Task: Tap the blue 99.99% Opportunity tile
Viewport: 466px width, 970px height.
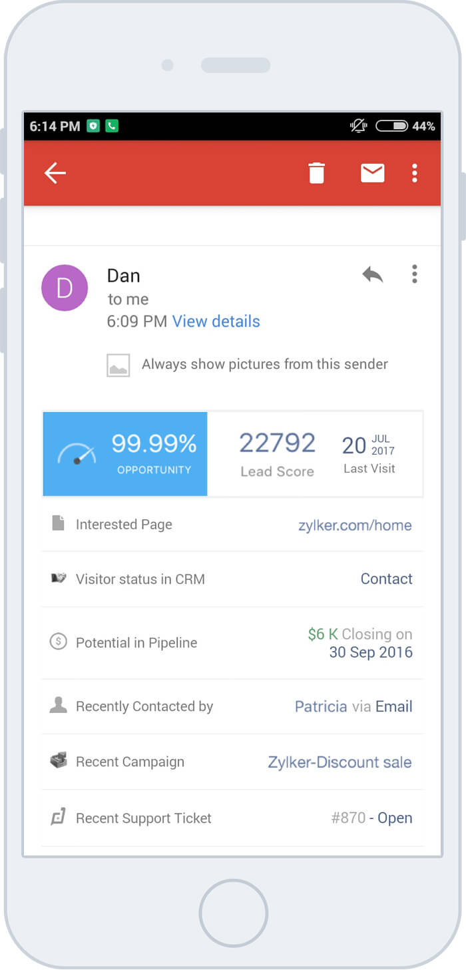Action: (125, 453)
